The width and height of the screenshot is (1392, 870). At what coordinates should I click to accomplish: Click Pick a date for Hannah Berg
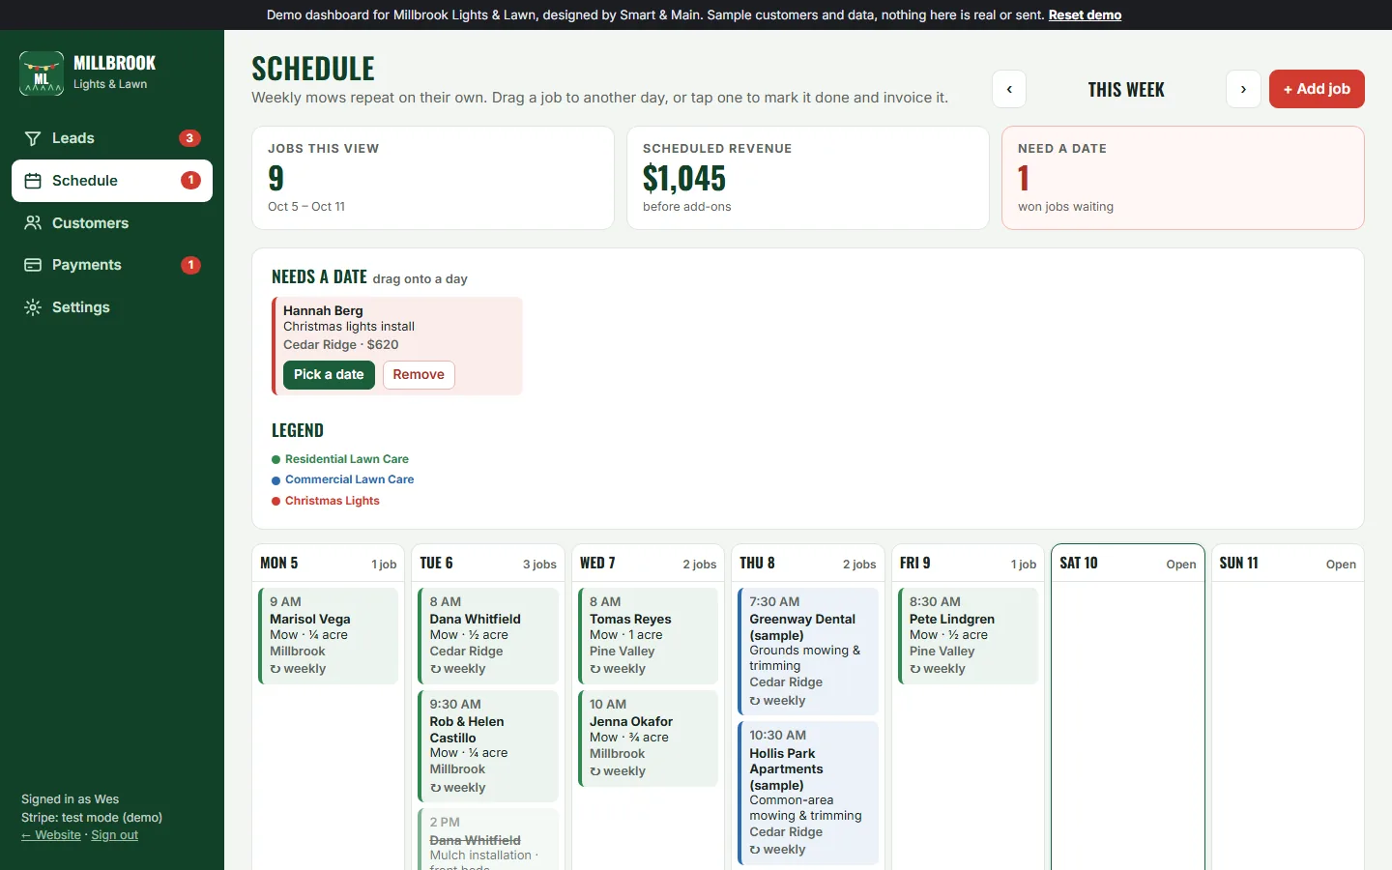[329, 375]
